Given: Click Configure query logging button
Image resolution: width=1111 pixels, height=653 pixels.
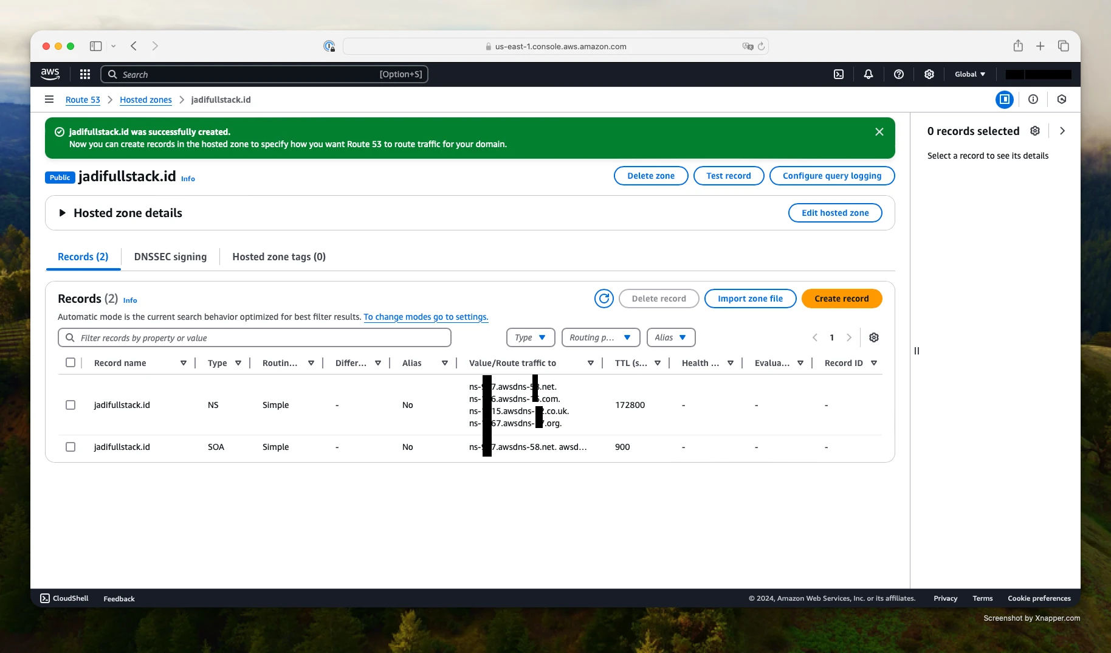Looking at the screenshot, I should point(832,176).
